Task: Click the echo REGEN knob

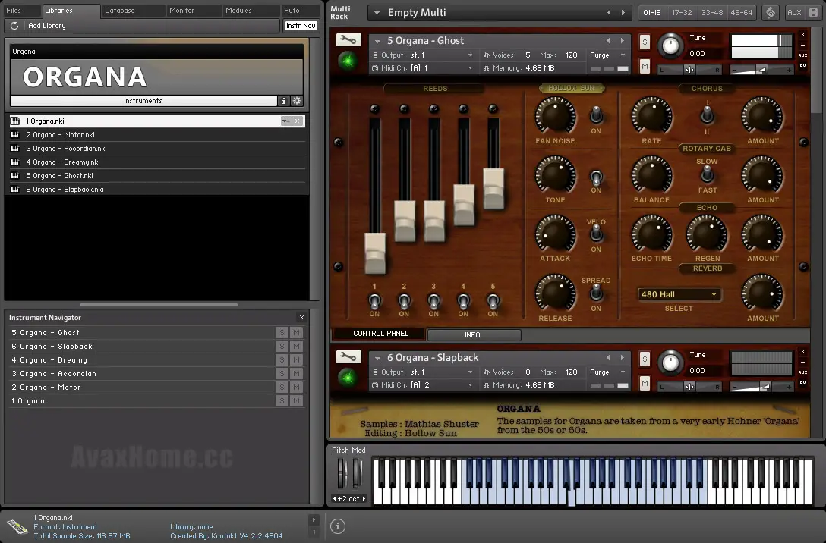Action: tap(707, 234)
